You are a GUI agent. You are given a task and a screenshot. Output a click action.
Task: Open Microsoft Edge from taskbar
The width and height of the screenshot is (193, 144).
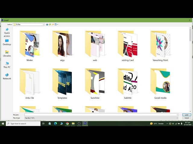tap(55, 124)
